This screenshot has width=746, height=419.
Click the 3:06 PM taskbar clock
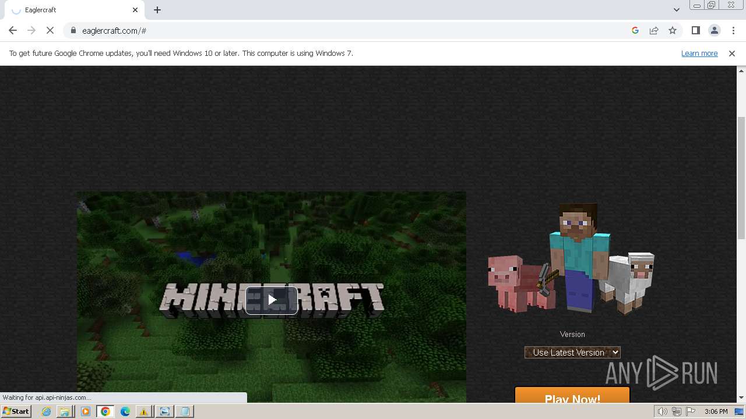pyautogui.click(x=716, y=411)
